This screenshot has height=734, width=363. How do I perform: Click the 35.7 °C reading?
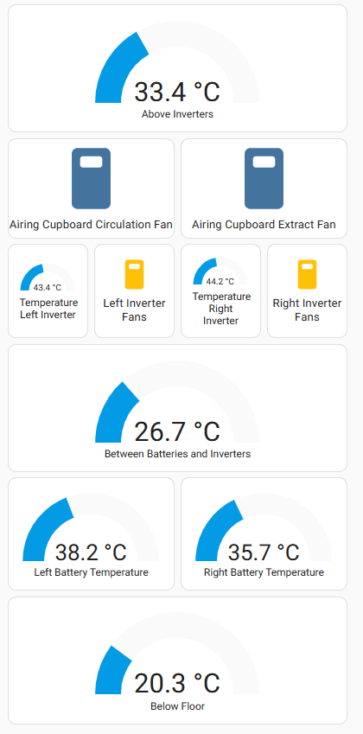coord(264,552)
